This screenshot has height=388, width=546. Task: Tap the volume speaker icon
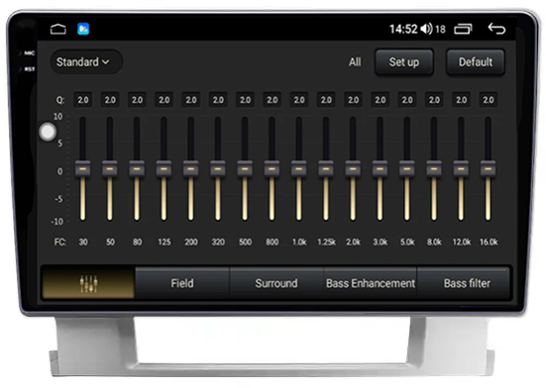point(426,29)
